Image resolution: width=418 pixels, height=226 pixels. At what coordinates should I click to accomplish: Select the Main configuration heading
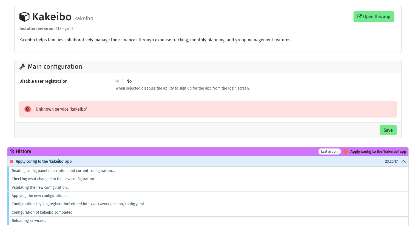click(55, 67)
